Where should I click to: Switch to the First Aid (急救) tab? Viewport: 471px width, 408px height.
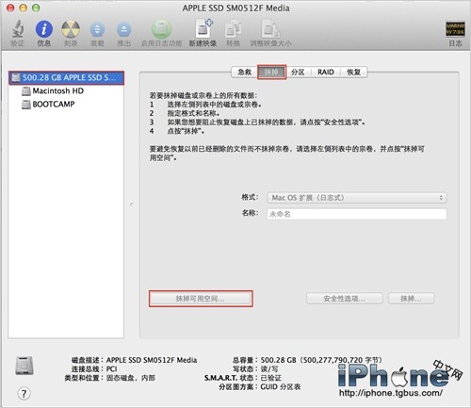[244, 72]
